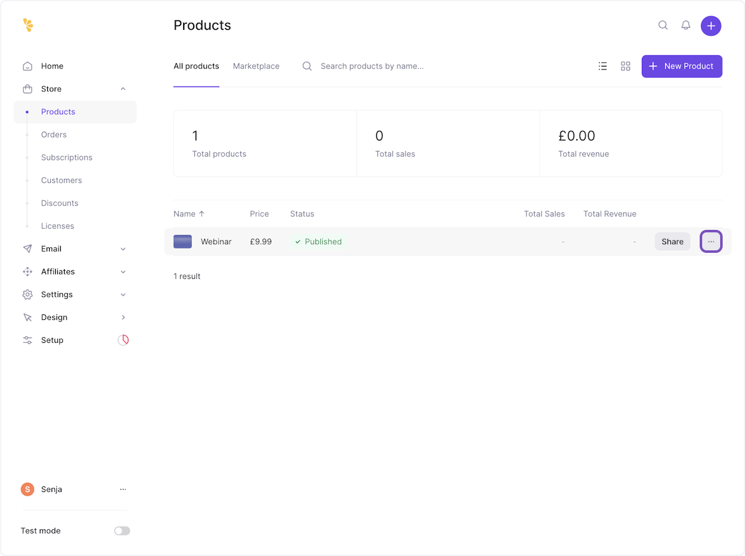The height and width of the screenshot is (556, 745).
Task: Share the Webinar product
Action: click(672, 242)
